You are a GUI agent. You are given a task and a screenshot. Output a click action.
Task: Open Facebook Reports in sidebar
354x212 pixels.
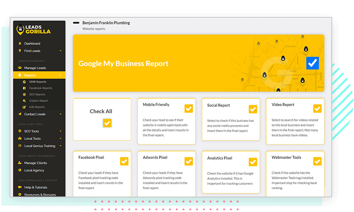point(40,88)
